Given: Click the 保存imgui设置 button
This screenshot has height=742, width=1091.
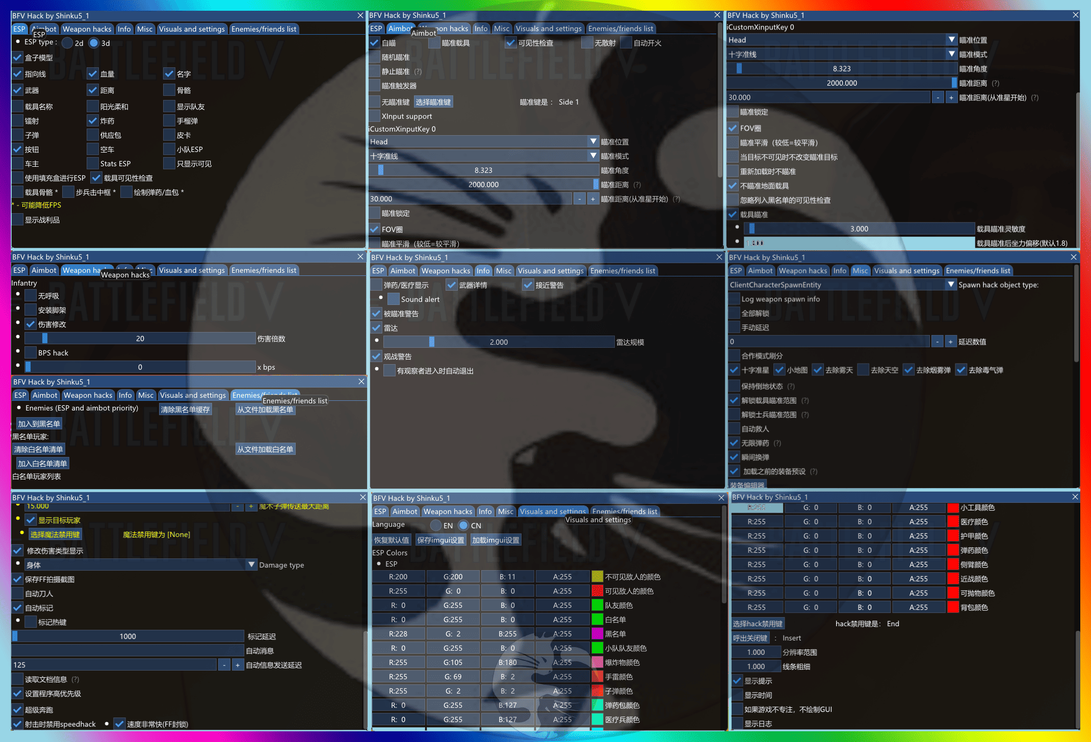Looking at the screenshot, I should [x=440, y=540].
